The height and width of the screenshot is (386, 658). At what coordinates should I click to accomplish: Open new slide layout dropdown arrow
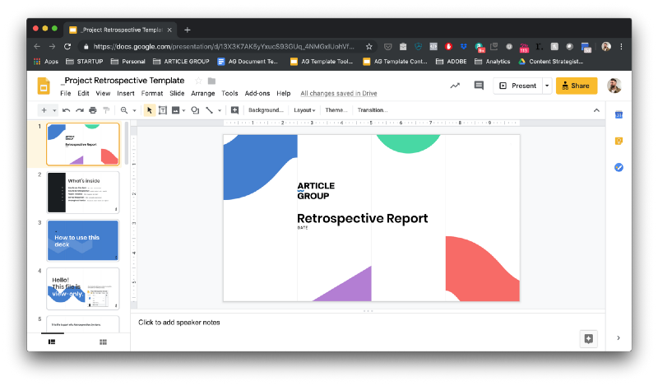click(x=54, y=110)
